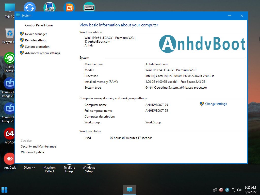The height and width of the screenshot is (195, 260).
Task: Click shield icon beside Advanced system settings
Action: coord(22,53)
